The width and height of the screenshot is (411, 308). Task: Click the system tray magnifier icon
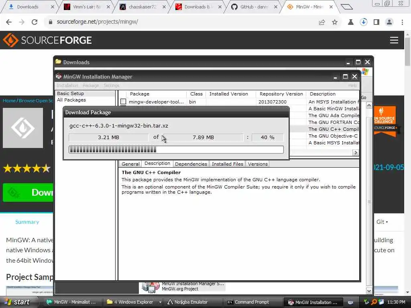coord(374,302)
